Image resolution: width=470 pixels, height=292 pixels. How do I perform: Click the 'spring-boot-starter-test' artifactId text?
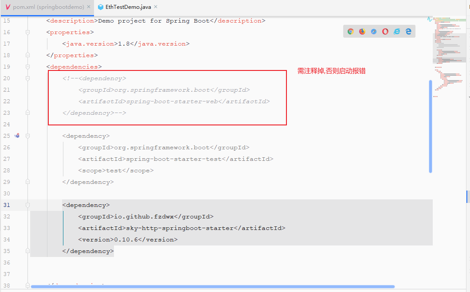174,159
